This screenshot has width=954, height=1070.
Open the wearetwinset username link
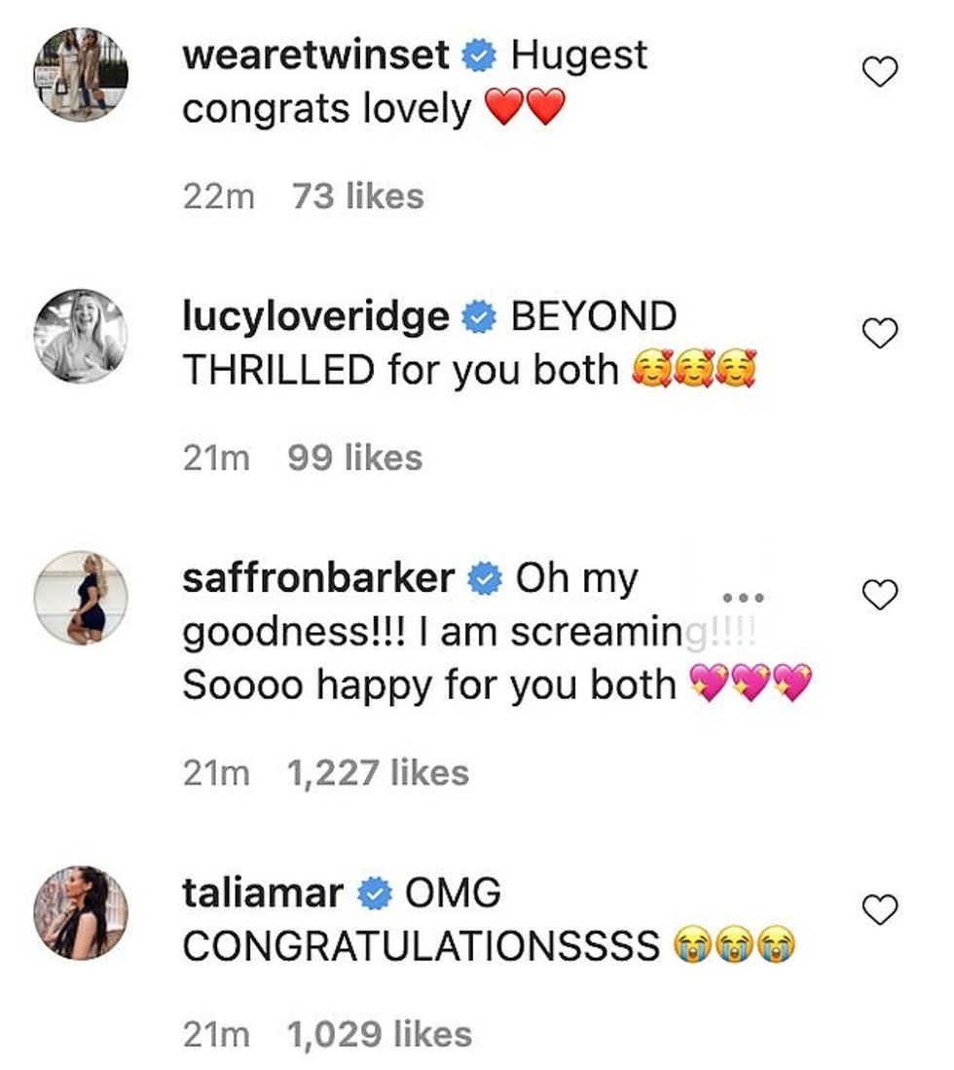click(x=316, y=55)
